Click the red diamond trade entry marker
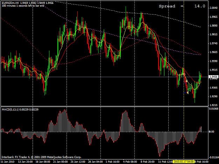 point(184,74)
